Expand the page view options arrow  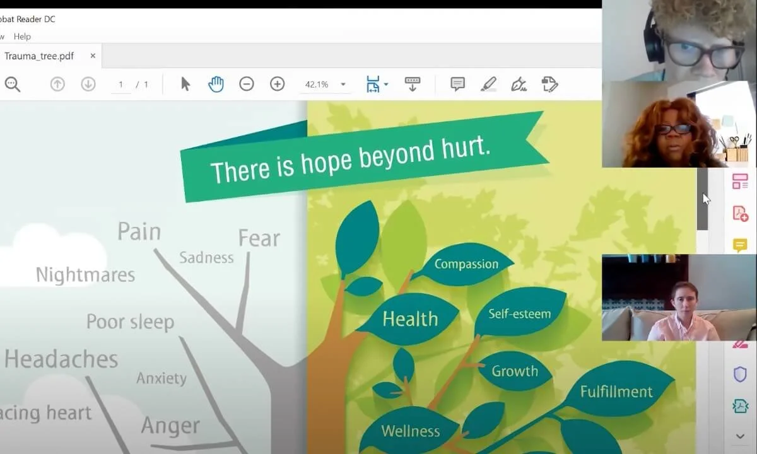(385, 83)
